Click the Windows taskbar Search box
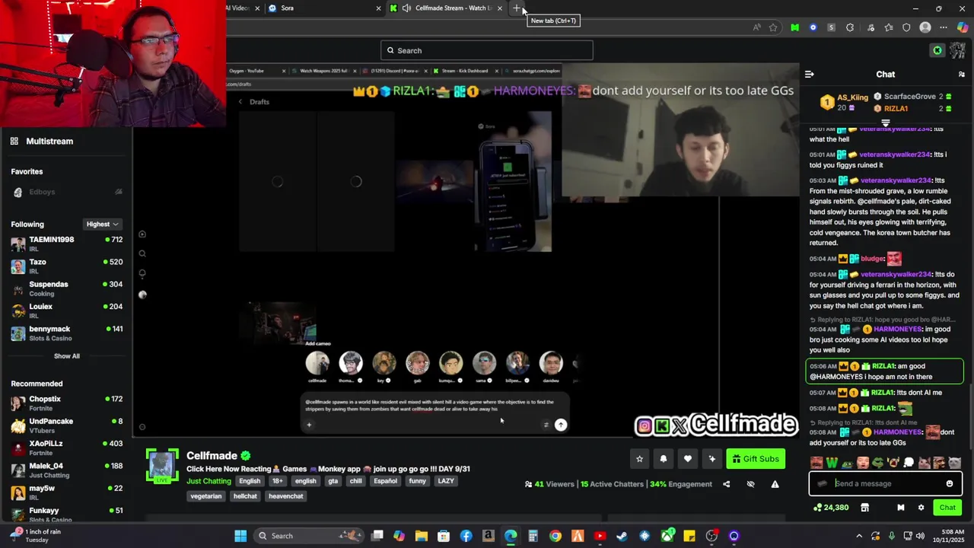This screenshot has height=548, width=974. [308, 536]
